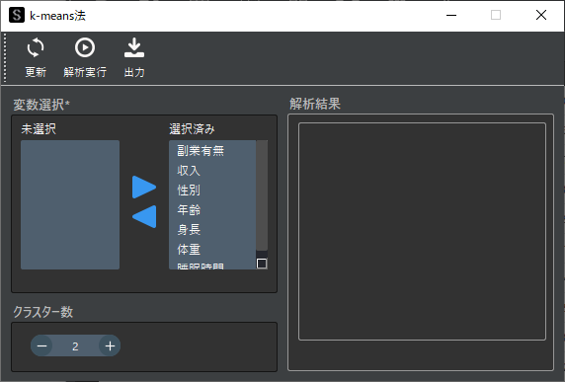The width and height of the screenshot is (565, 382).
Task: Click the scrollbar down button of 選択済み list
Action: (x=262, y=264)
